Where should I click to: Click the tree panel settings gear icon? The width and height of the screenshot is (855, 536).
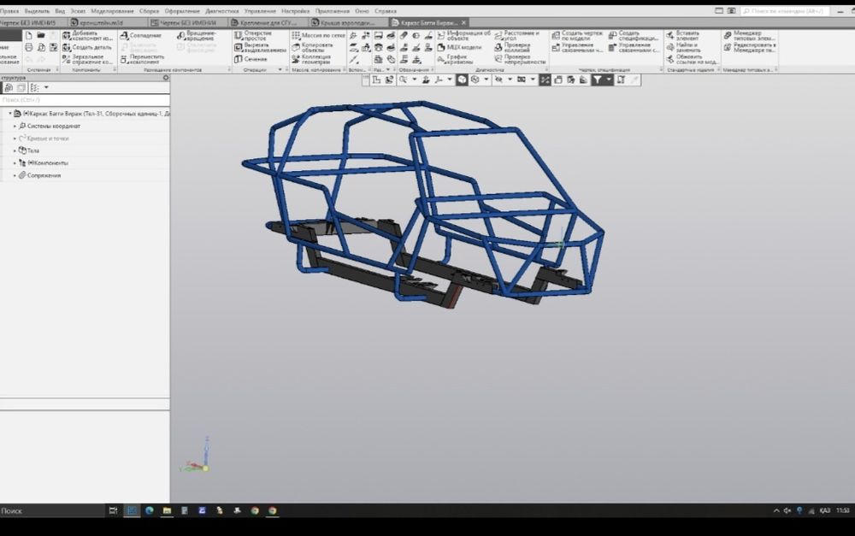pyautogui.click(x=166, y=78)
